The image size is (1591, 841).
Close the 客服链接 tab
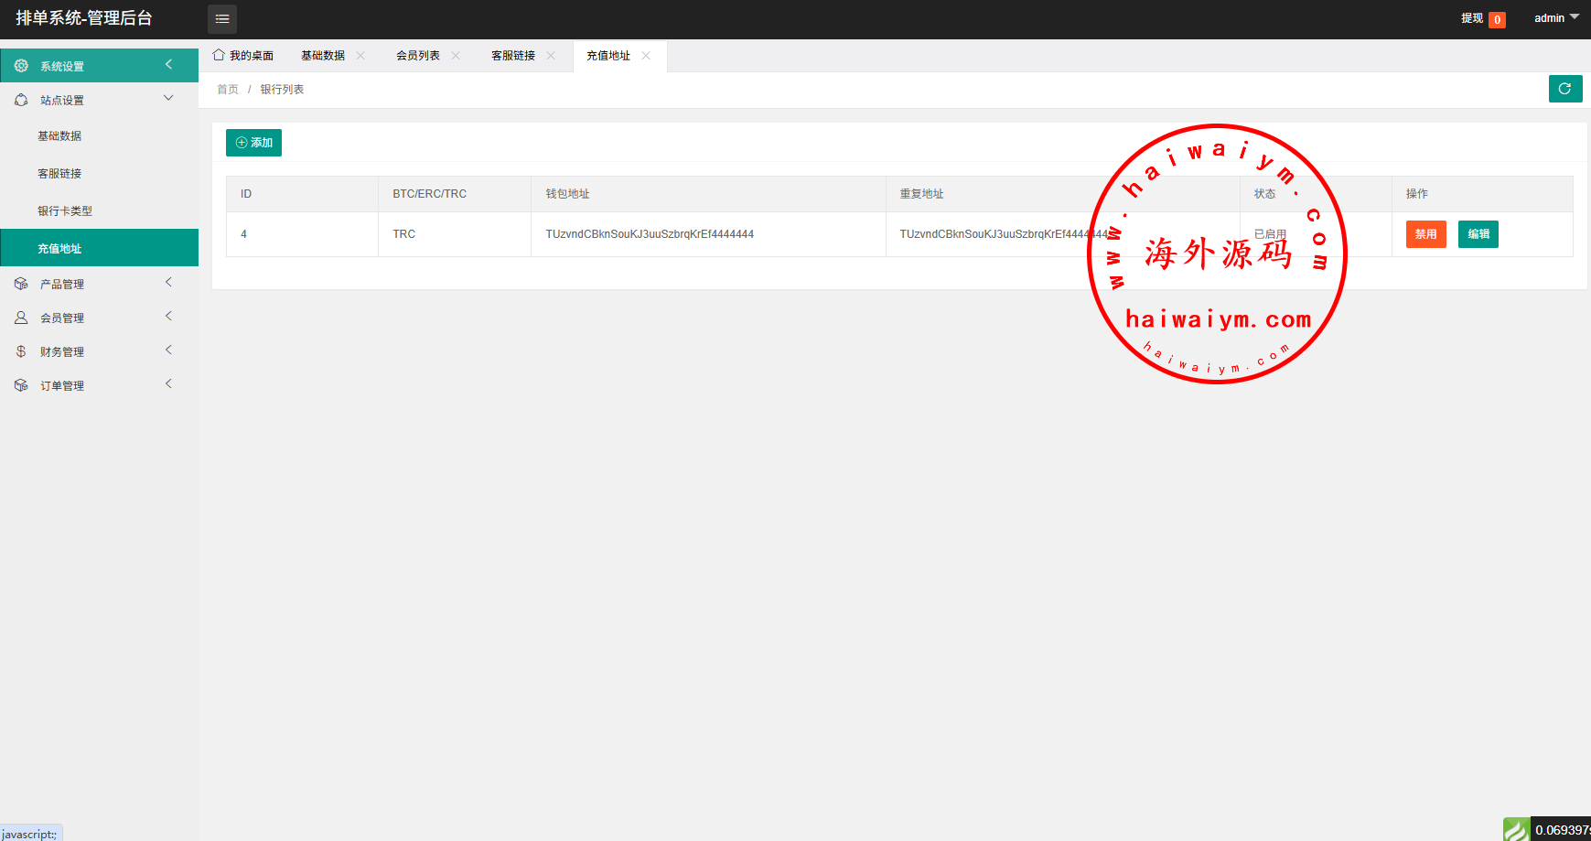(551, 56)
